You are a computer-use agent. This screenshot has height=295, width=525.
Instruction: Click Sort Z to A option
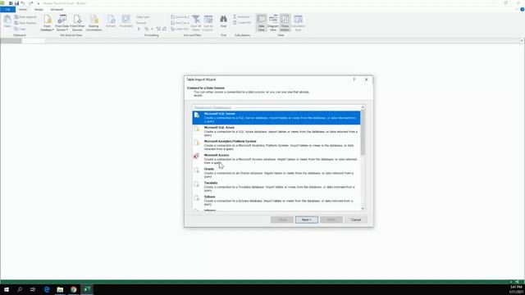click(180, 23)
